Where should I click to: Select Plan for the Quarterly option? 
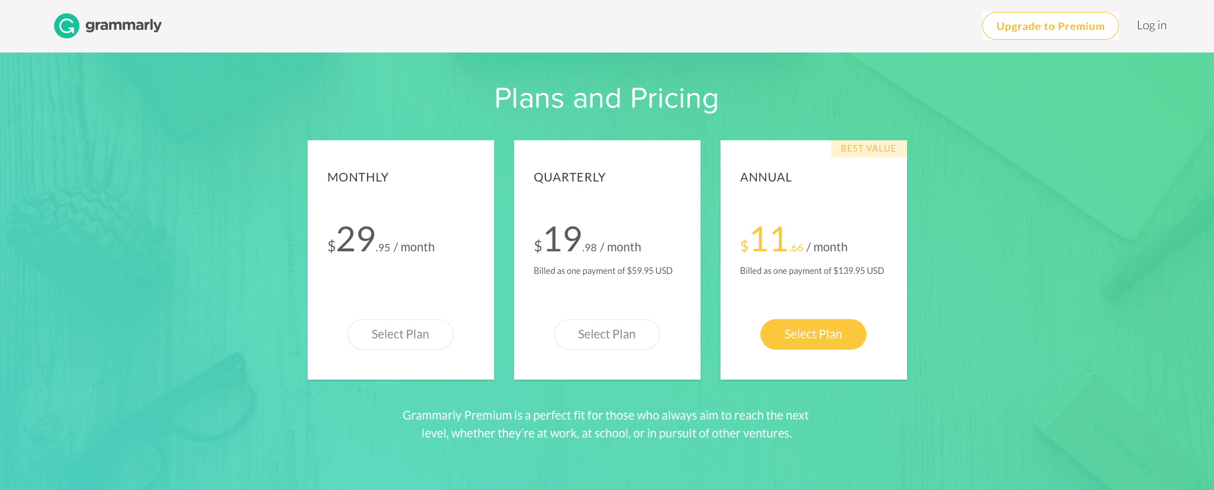click(607, 334)
